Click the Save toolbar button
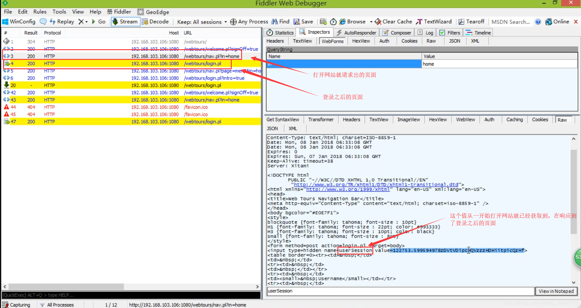Screen dimensions: 581x308 (303, 22)
